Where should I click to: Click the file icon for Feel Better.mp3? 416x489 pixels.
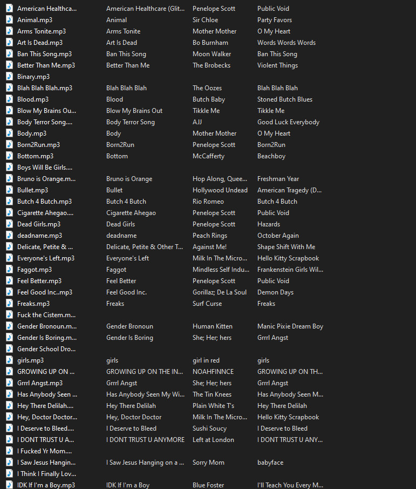tap(10, 280)
